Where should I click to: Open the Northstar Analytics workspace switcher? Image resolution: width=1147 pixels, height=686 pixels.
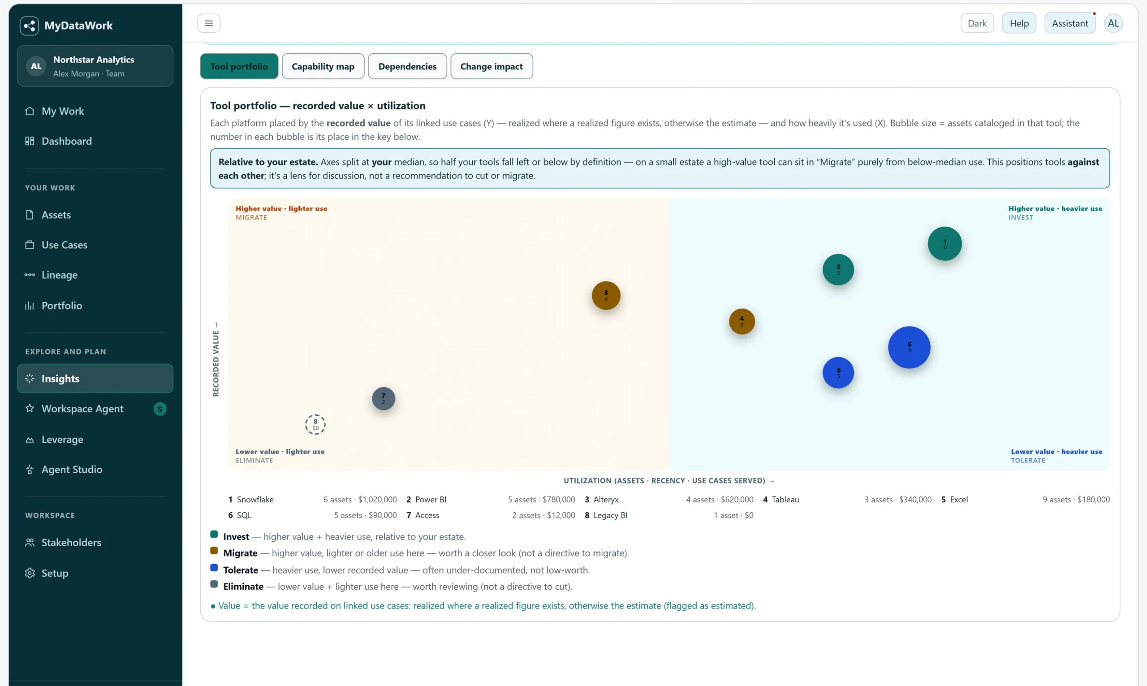95,66
